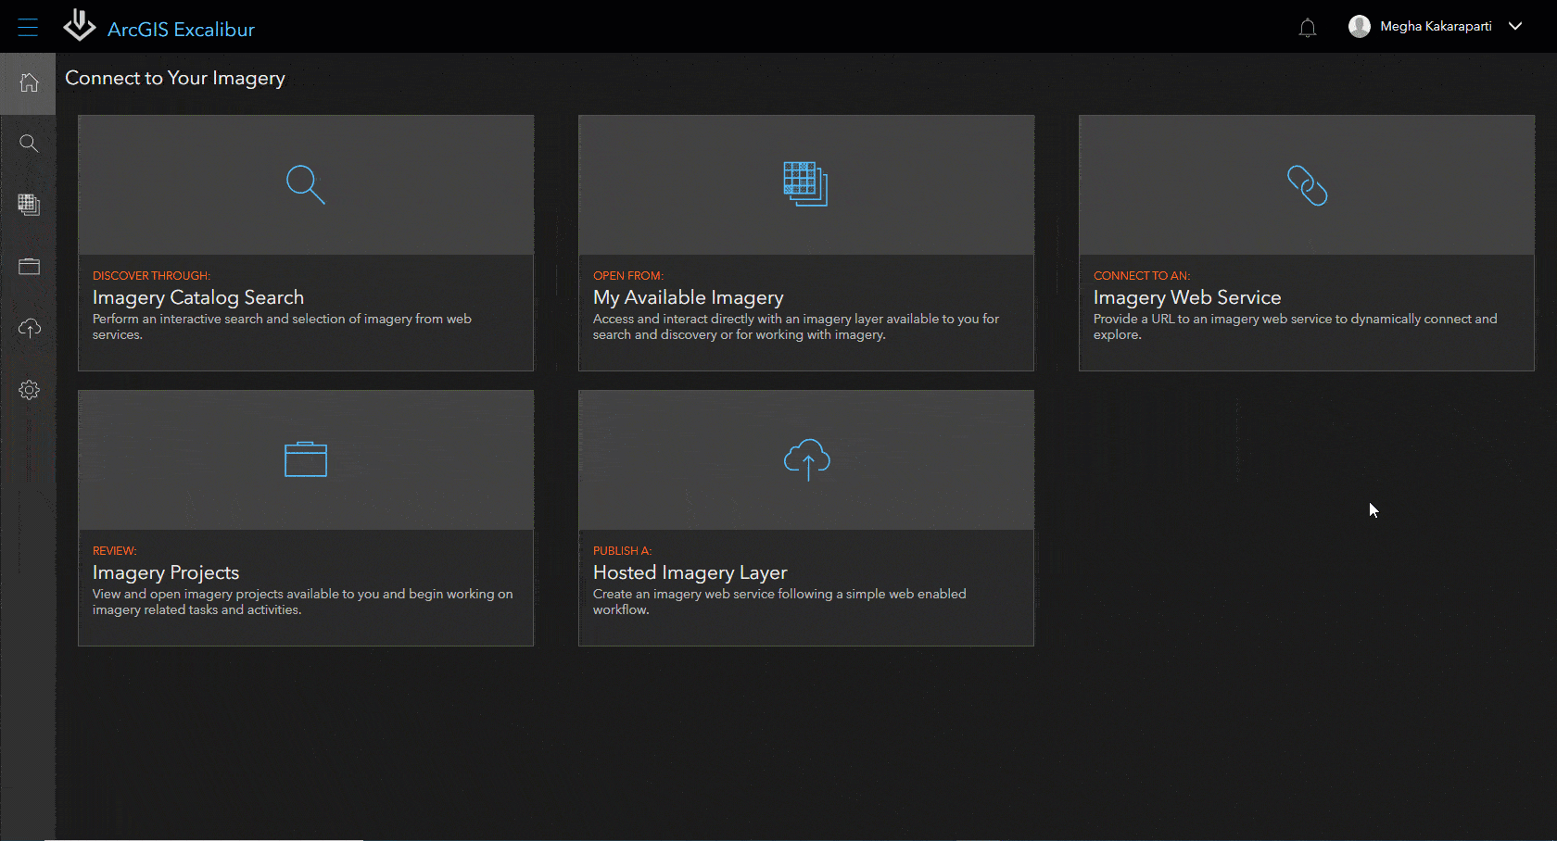This screenshot has width=1557, height=841.
Task: Open the notifications bell
Action: (1308, 28)
